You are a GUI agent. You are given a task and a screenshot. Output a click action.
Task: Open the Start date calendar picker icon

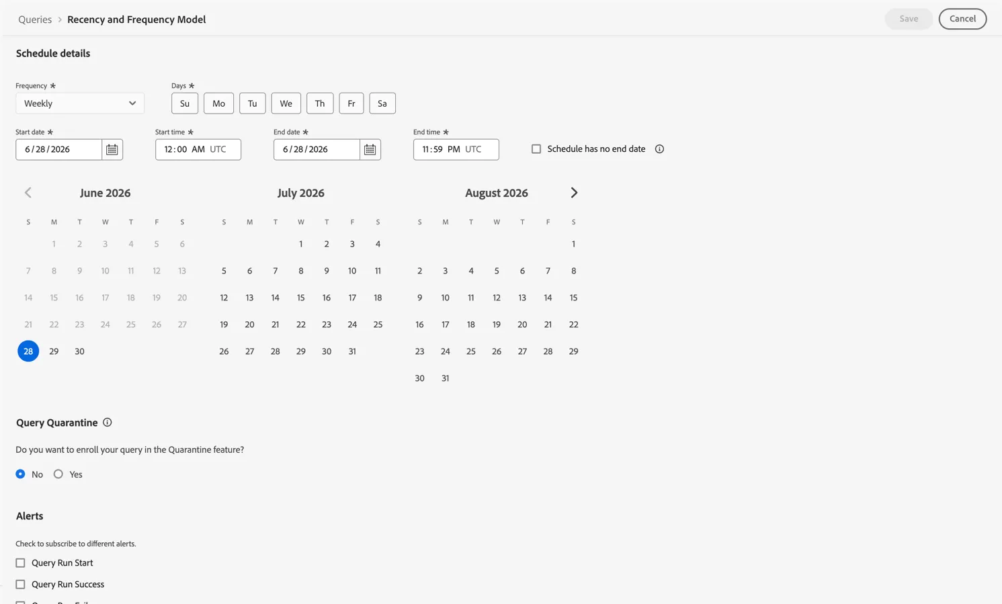coord(112,149)
